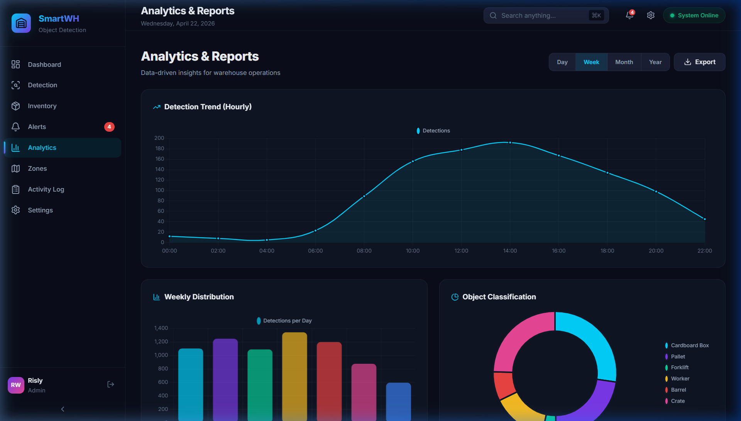Toggle Detections per Day legend item
The image size is (741, 421).
click(x=284, y=321)
